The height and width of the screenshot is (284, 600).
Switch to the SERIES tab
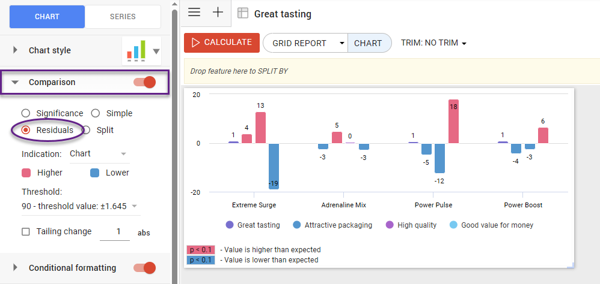coord(123,17)
